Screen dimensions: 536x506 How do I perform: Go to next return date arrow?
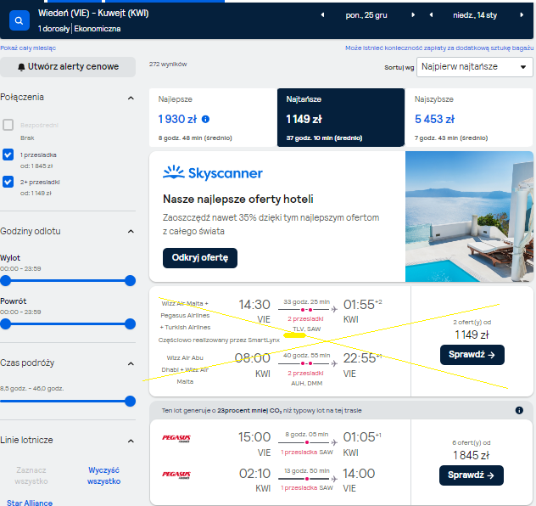(522, 15)
